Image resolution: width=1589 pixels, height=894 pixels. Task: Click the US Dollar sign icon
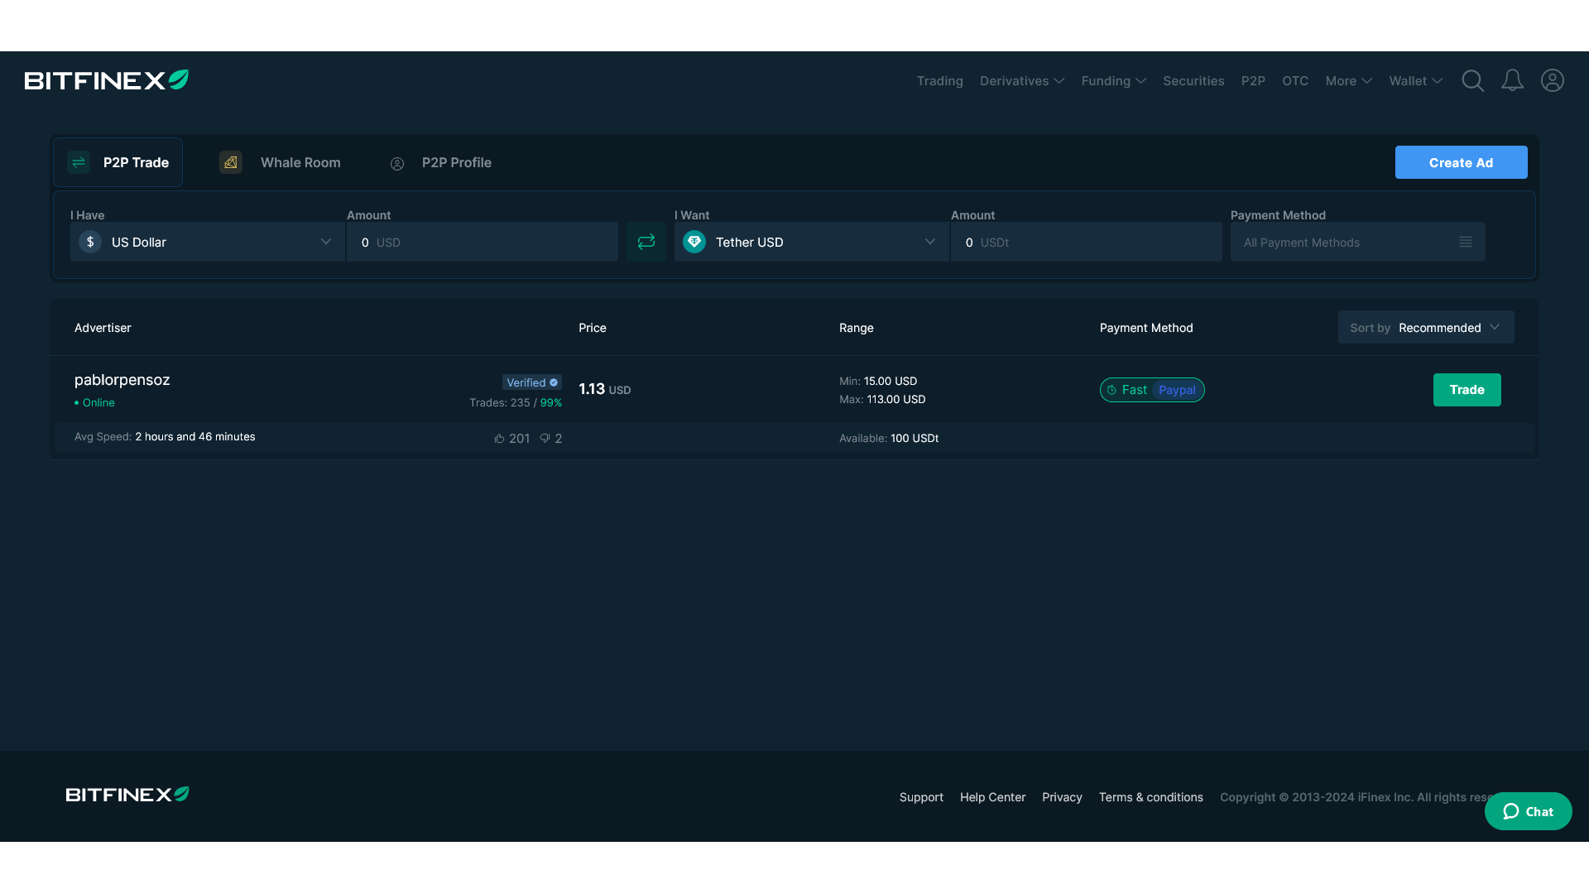coord(90,242)
